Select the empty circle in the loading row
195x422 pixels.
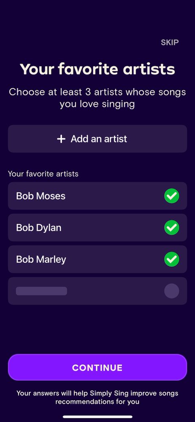pyautogui.click(x=171, y=291)
